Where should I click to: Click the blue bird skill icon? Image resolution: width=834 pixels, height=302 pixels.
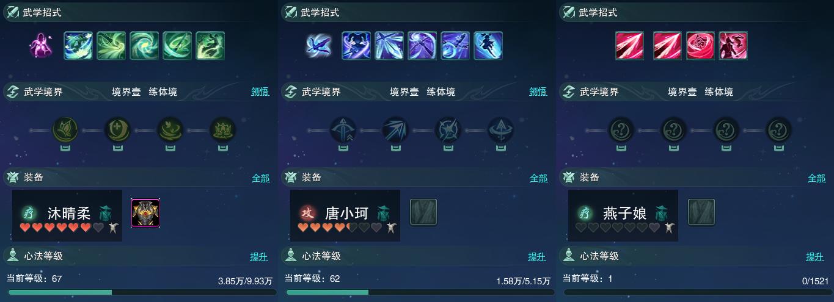pos(318,46)
